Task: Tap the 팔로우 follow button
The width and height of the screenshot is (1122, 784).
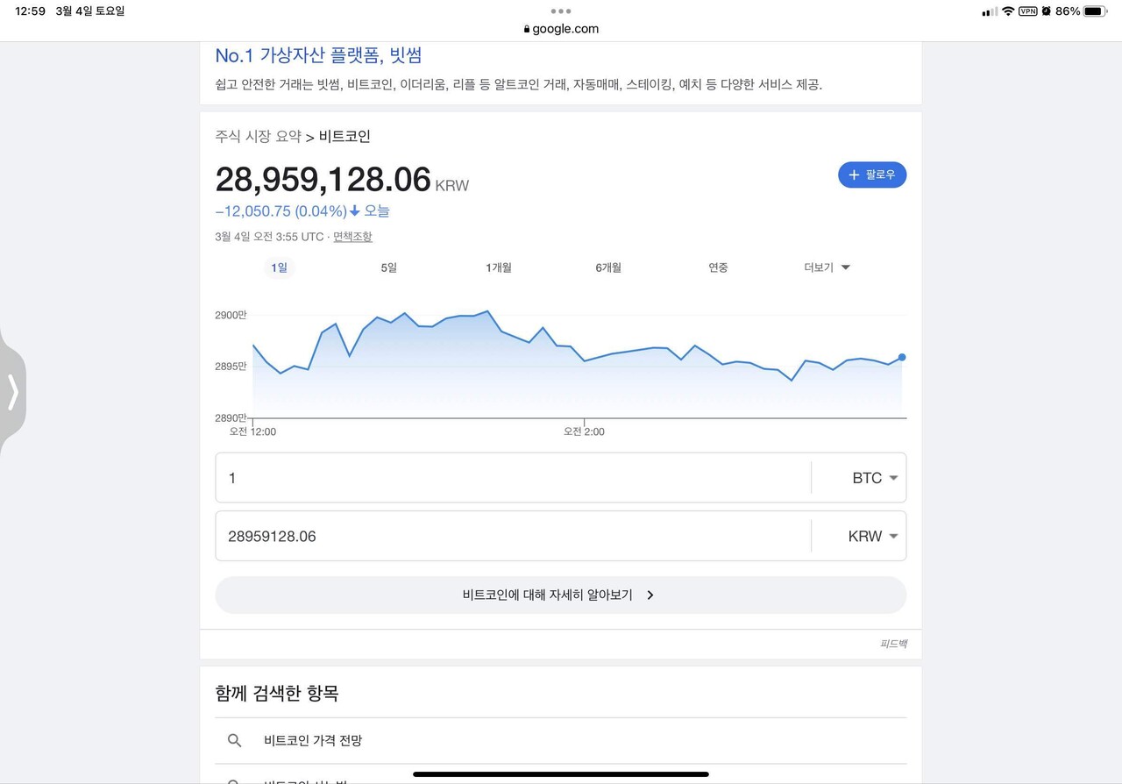Action: [x=872, y=175]
